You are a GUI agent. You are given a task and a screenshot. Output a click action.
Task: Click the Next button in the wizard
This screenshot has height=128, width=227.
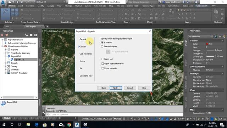click(116, 88)
